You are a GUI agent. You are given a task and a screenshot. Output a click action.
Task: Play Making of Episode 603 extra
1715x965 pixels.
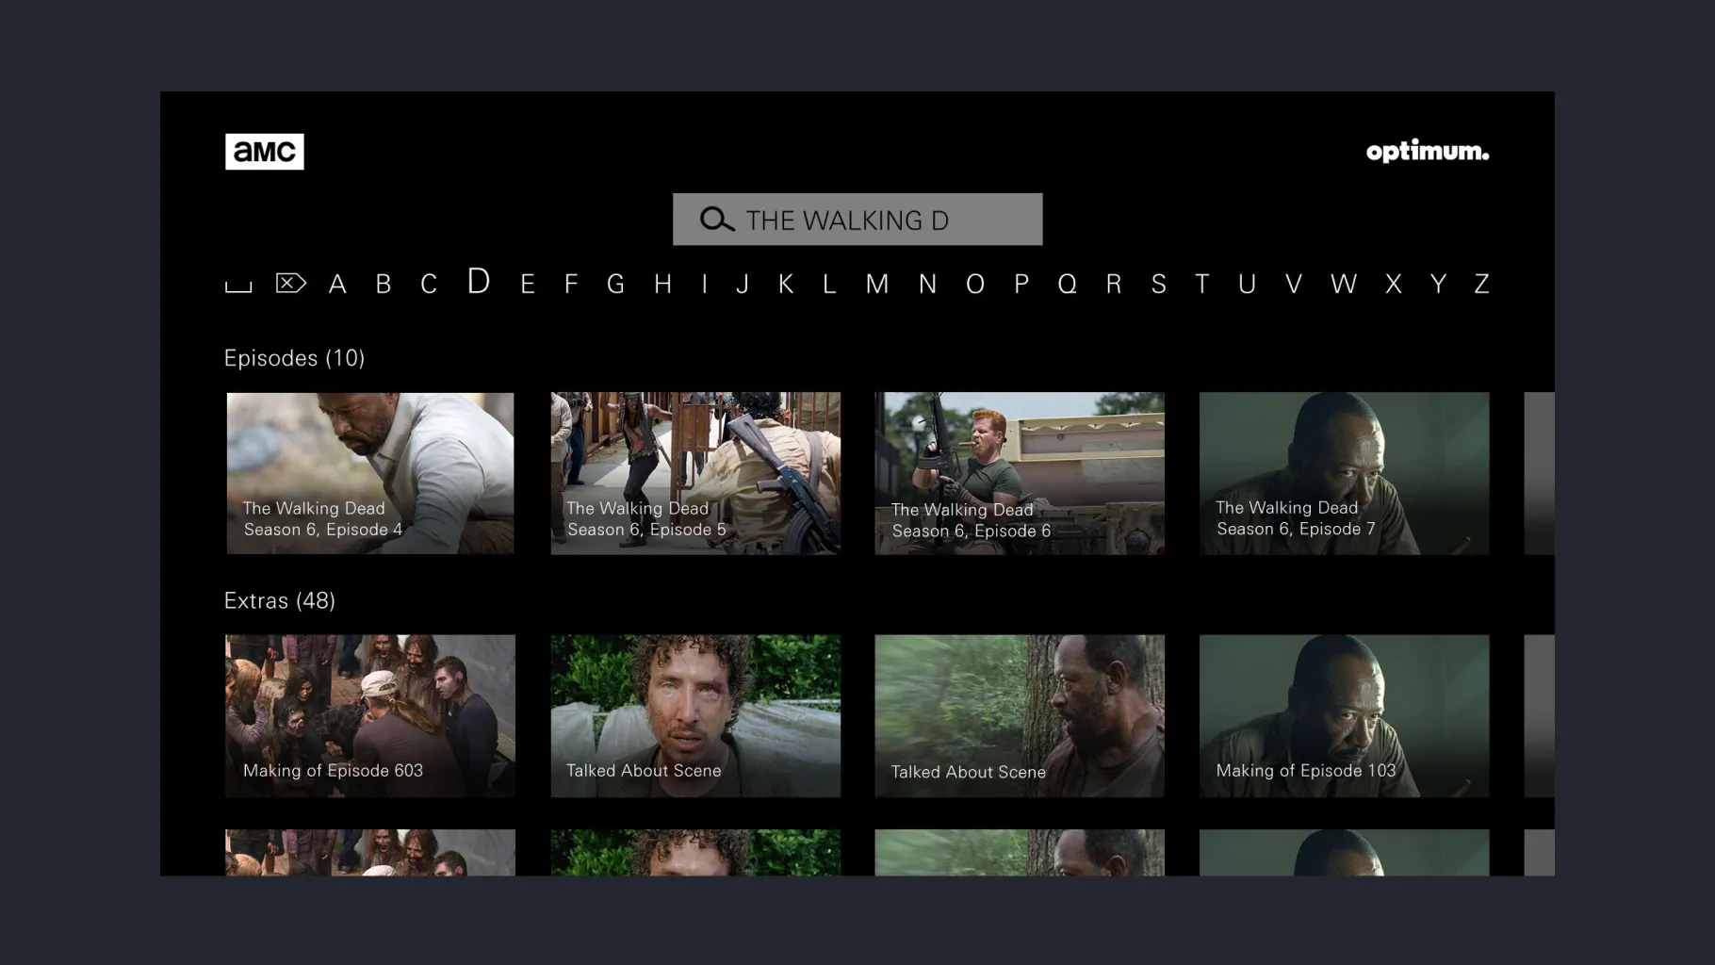[370, 715]
